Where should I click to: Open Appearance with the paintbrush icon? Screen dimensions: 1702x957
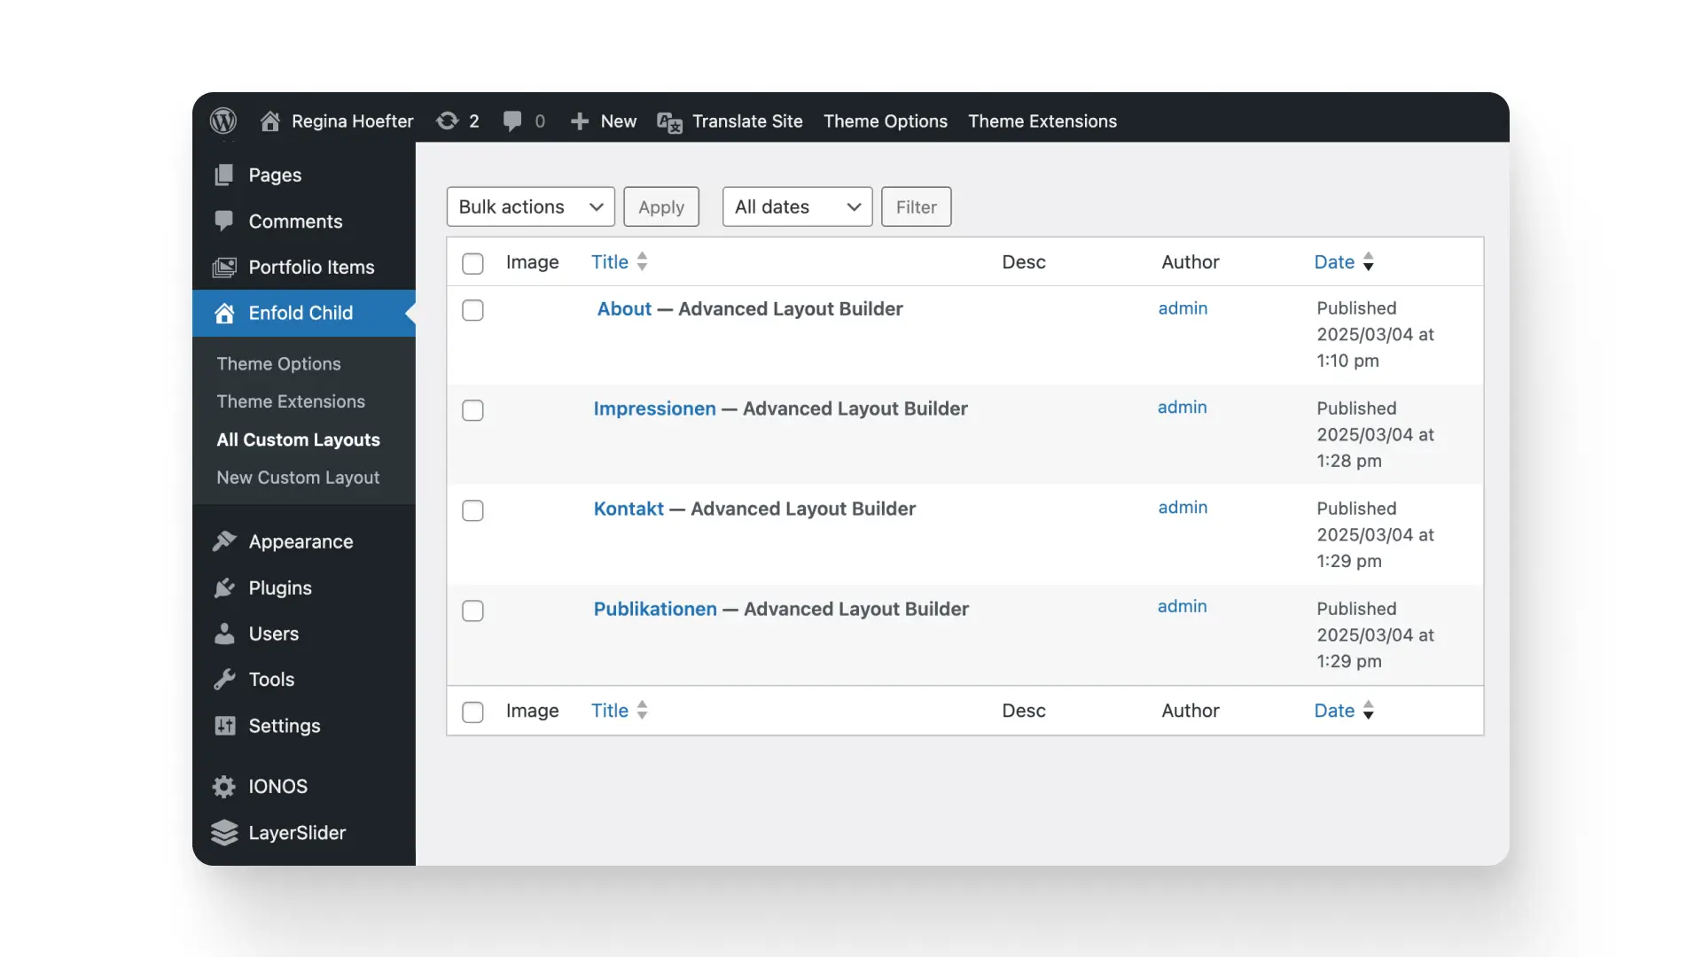point(224,541)
